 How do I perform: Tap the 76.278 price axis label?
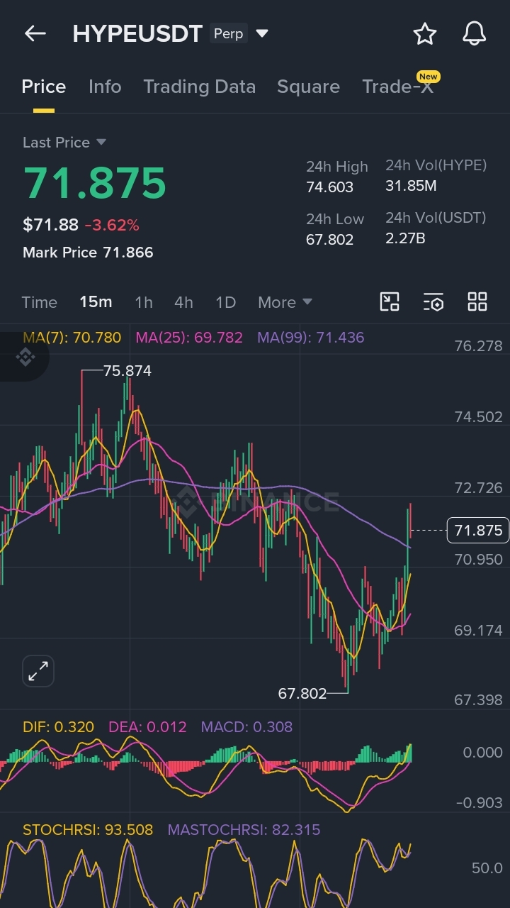(478, 346)
